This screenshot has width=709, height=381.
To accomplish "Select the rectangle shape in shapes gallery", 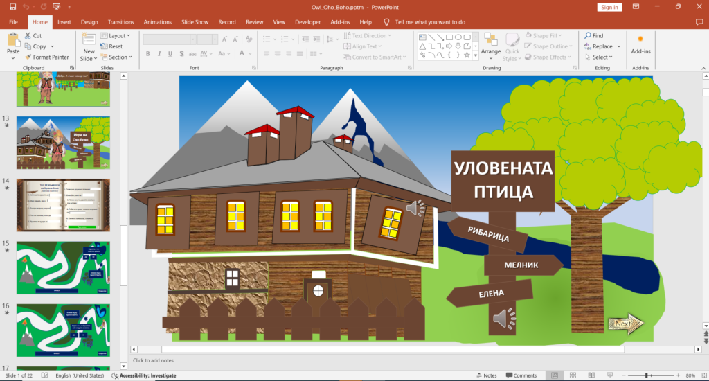I will coord(449,37).
